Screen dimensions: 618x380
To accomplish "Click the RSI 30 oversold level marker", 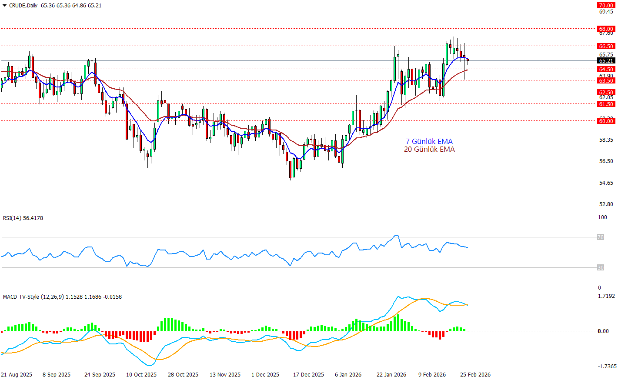I will [600, 267].
